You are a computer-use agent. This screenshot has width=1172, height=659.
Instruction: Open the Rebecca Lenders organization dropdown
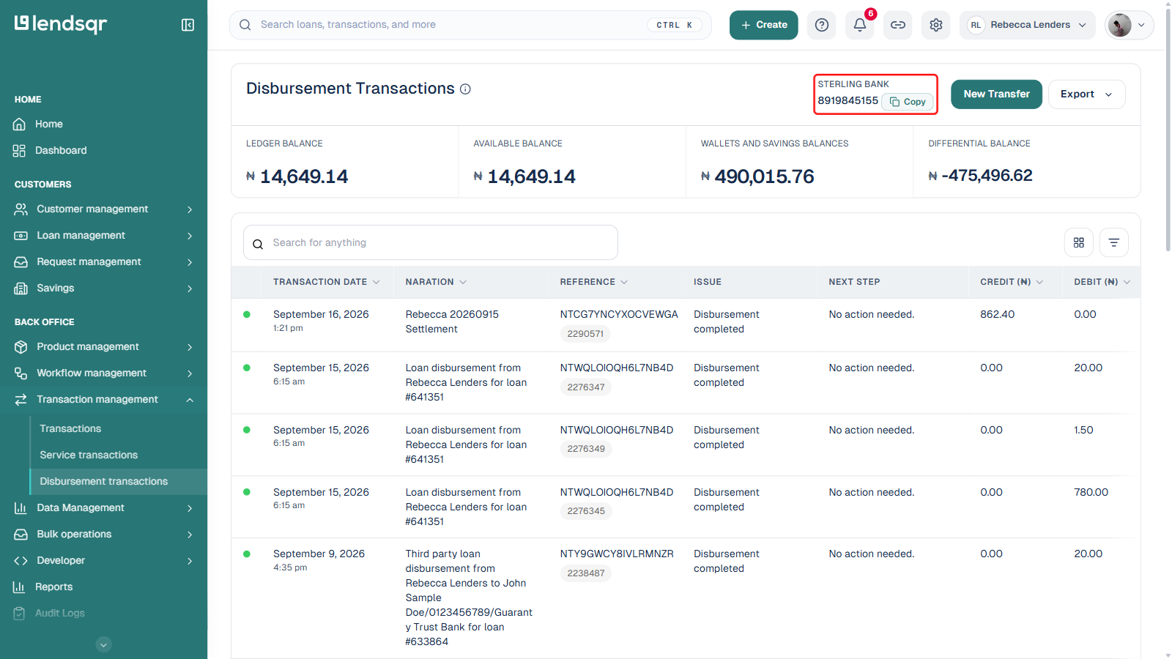coord(1028,25)
